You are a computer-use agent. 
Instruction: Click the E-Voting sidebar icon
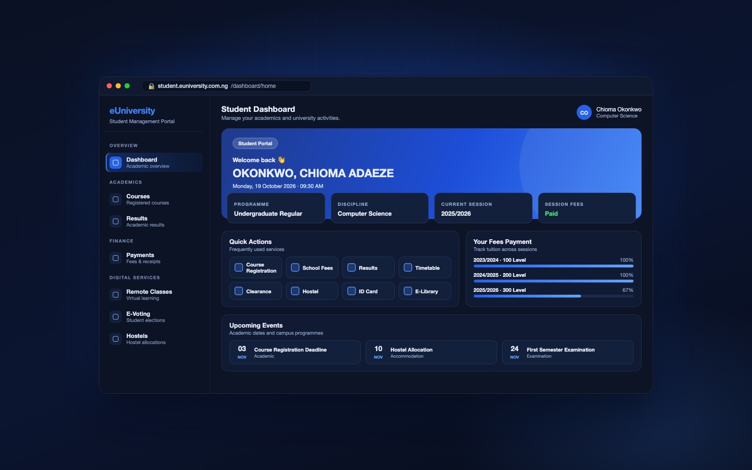click(116, 317)
